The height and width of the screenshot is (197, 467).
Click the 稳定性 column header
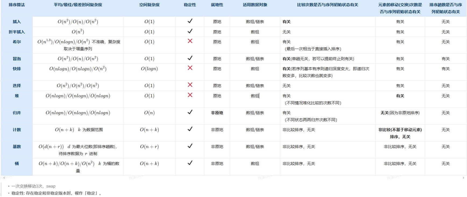pos(190,5)
